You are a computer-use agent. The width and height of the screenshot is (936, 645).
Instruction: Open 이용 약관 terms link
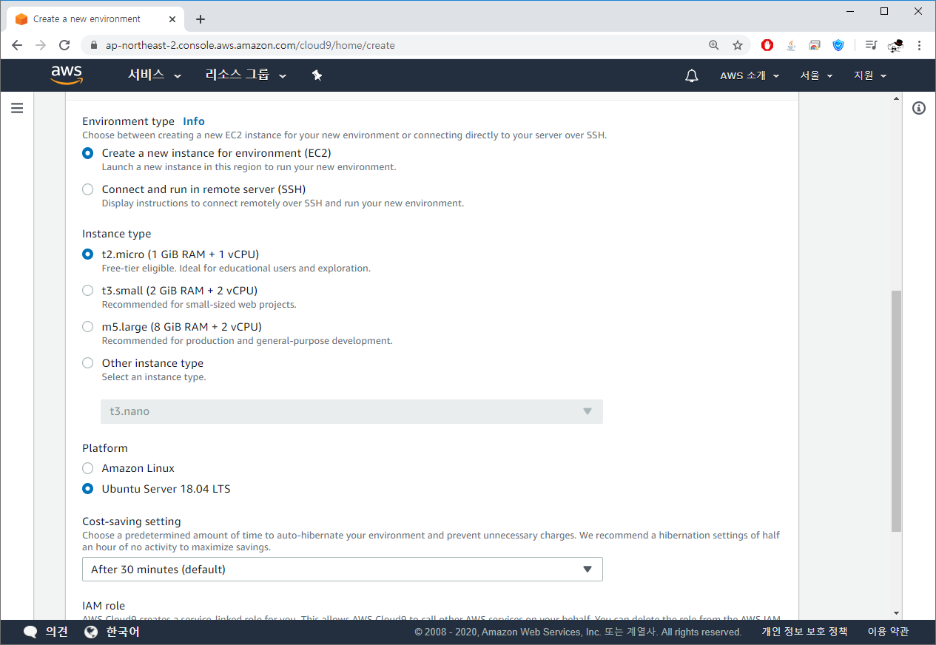888,632
